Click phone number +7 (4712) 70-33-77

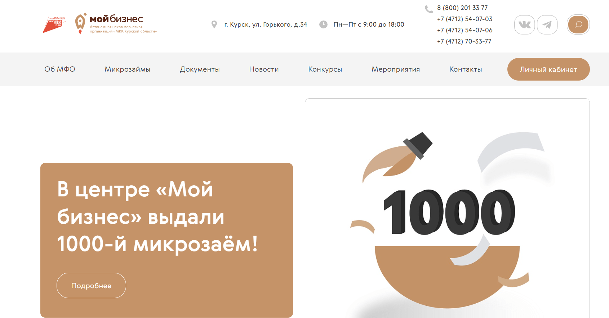[x=464, y=41]
